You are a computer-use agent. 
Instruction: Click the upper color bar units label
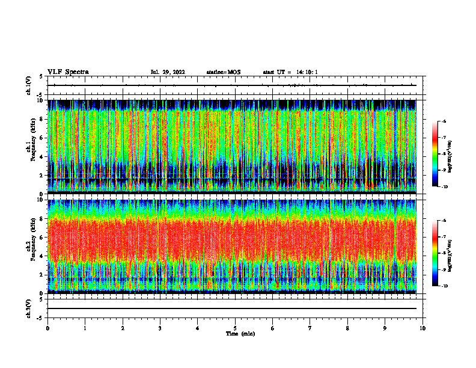pos(451,157)
